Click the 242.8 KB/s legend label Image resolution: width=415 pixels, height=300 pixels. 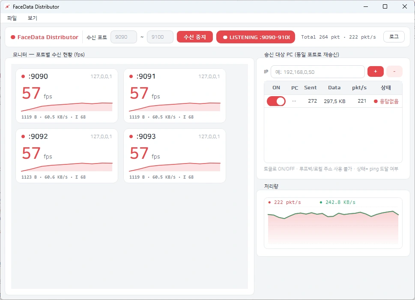click(340, 203)
